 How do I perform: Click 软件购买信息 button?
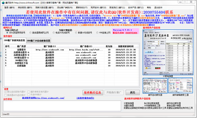(x=93, y=92)
